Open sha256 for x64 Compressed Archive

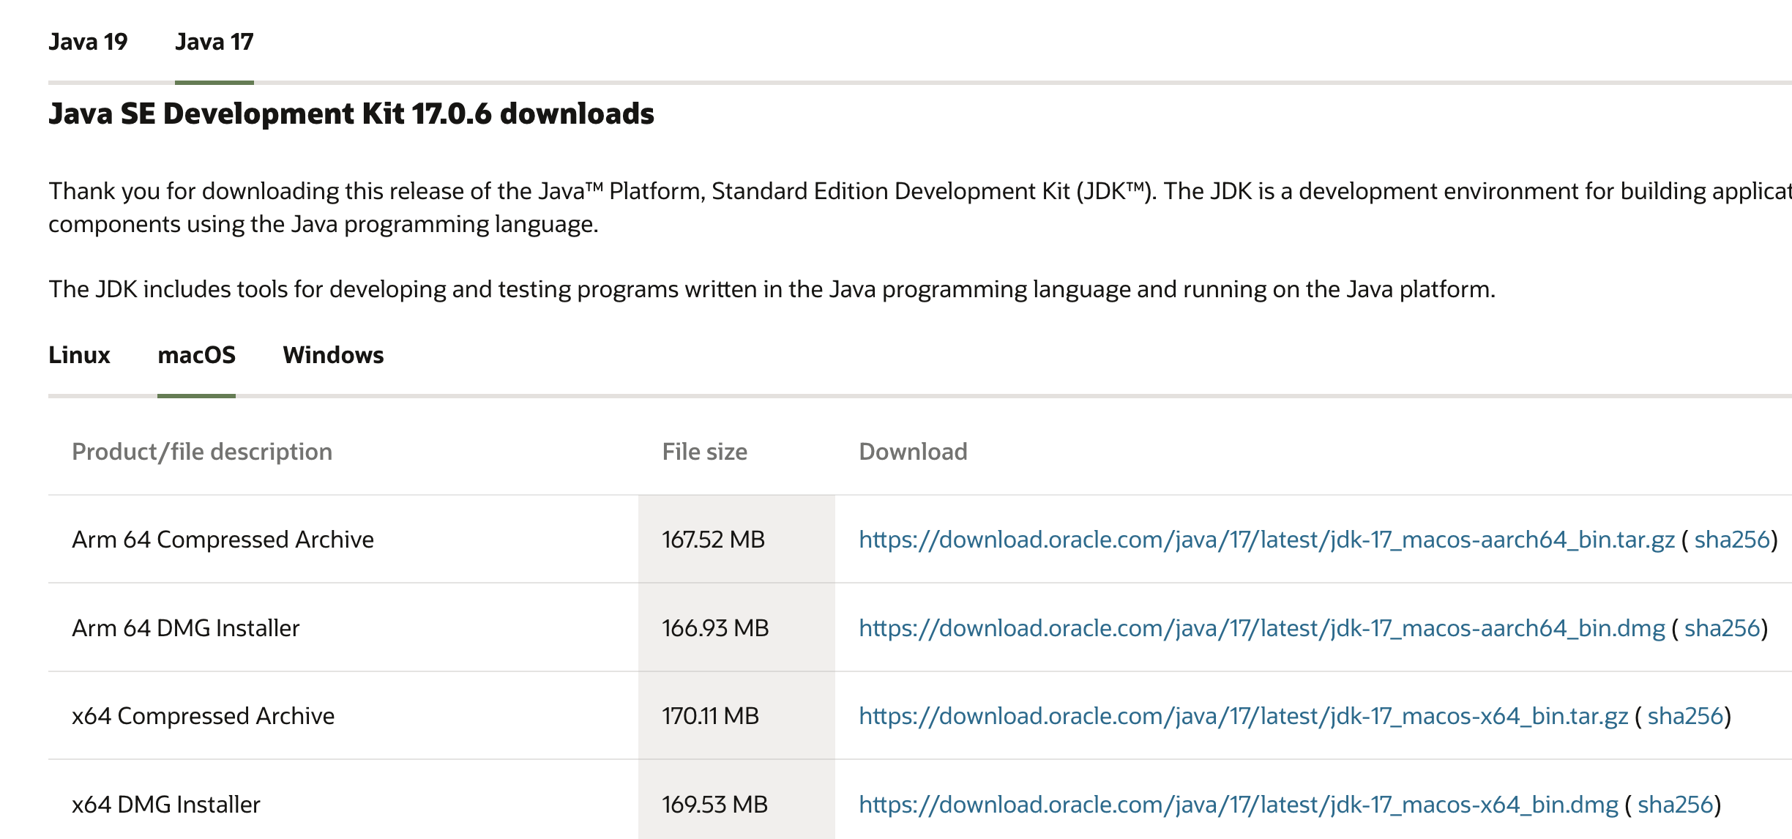pyautogui.click(x=1684, y=716)
